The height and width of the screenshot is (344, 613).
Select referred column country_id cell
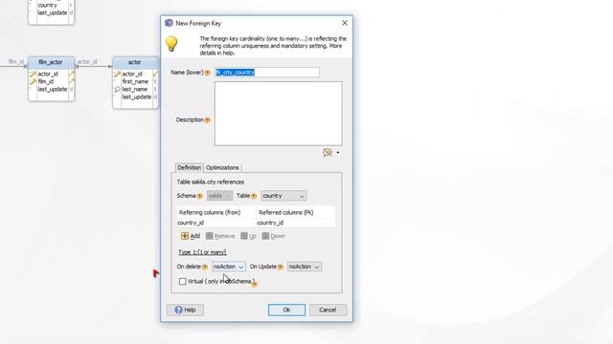click(296, 223)
